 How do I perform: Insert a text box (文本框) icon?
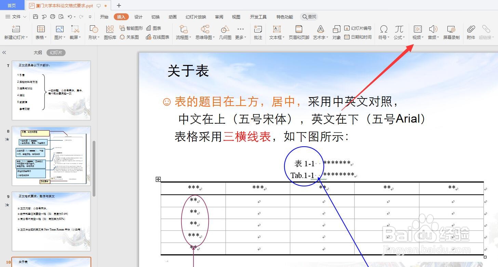(x=276, y=29)
